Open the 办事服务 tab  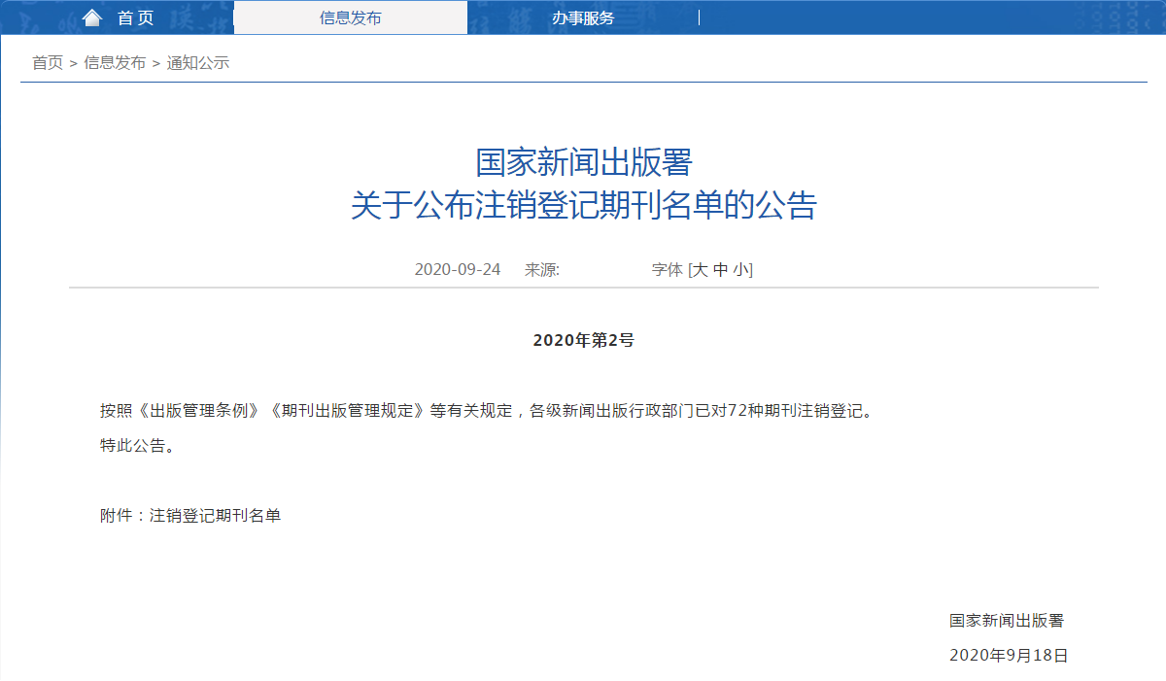pos(583,17)
